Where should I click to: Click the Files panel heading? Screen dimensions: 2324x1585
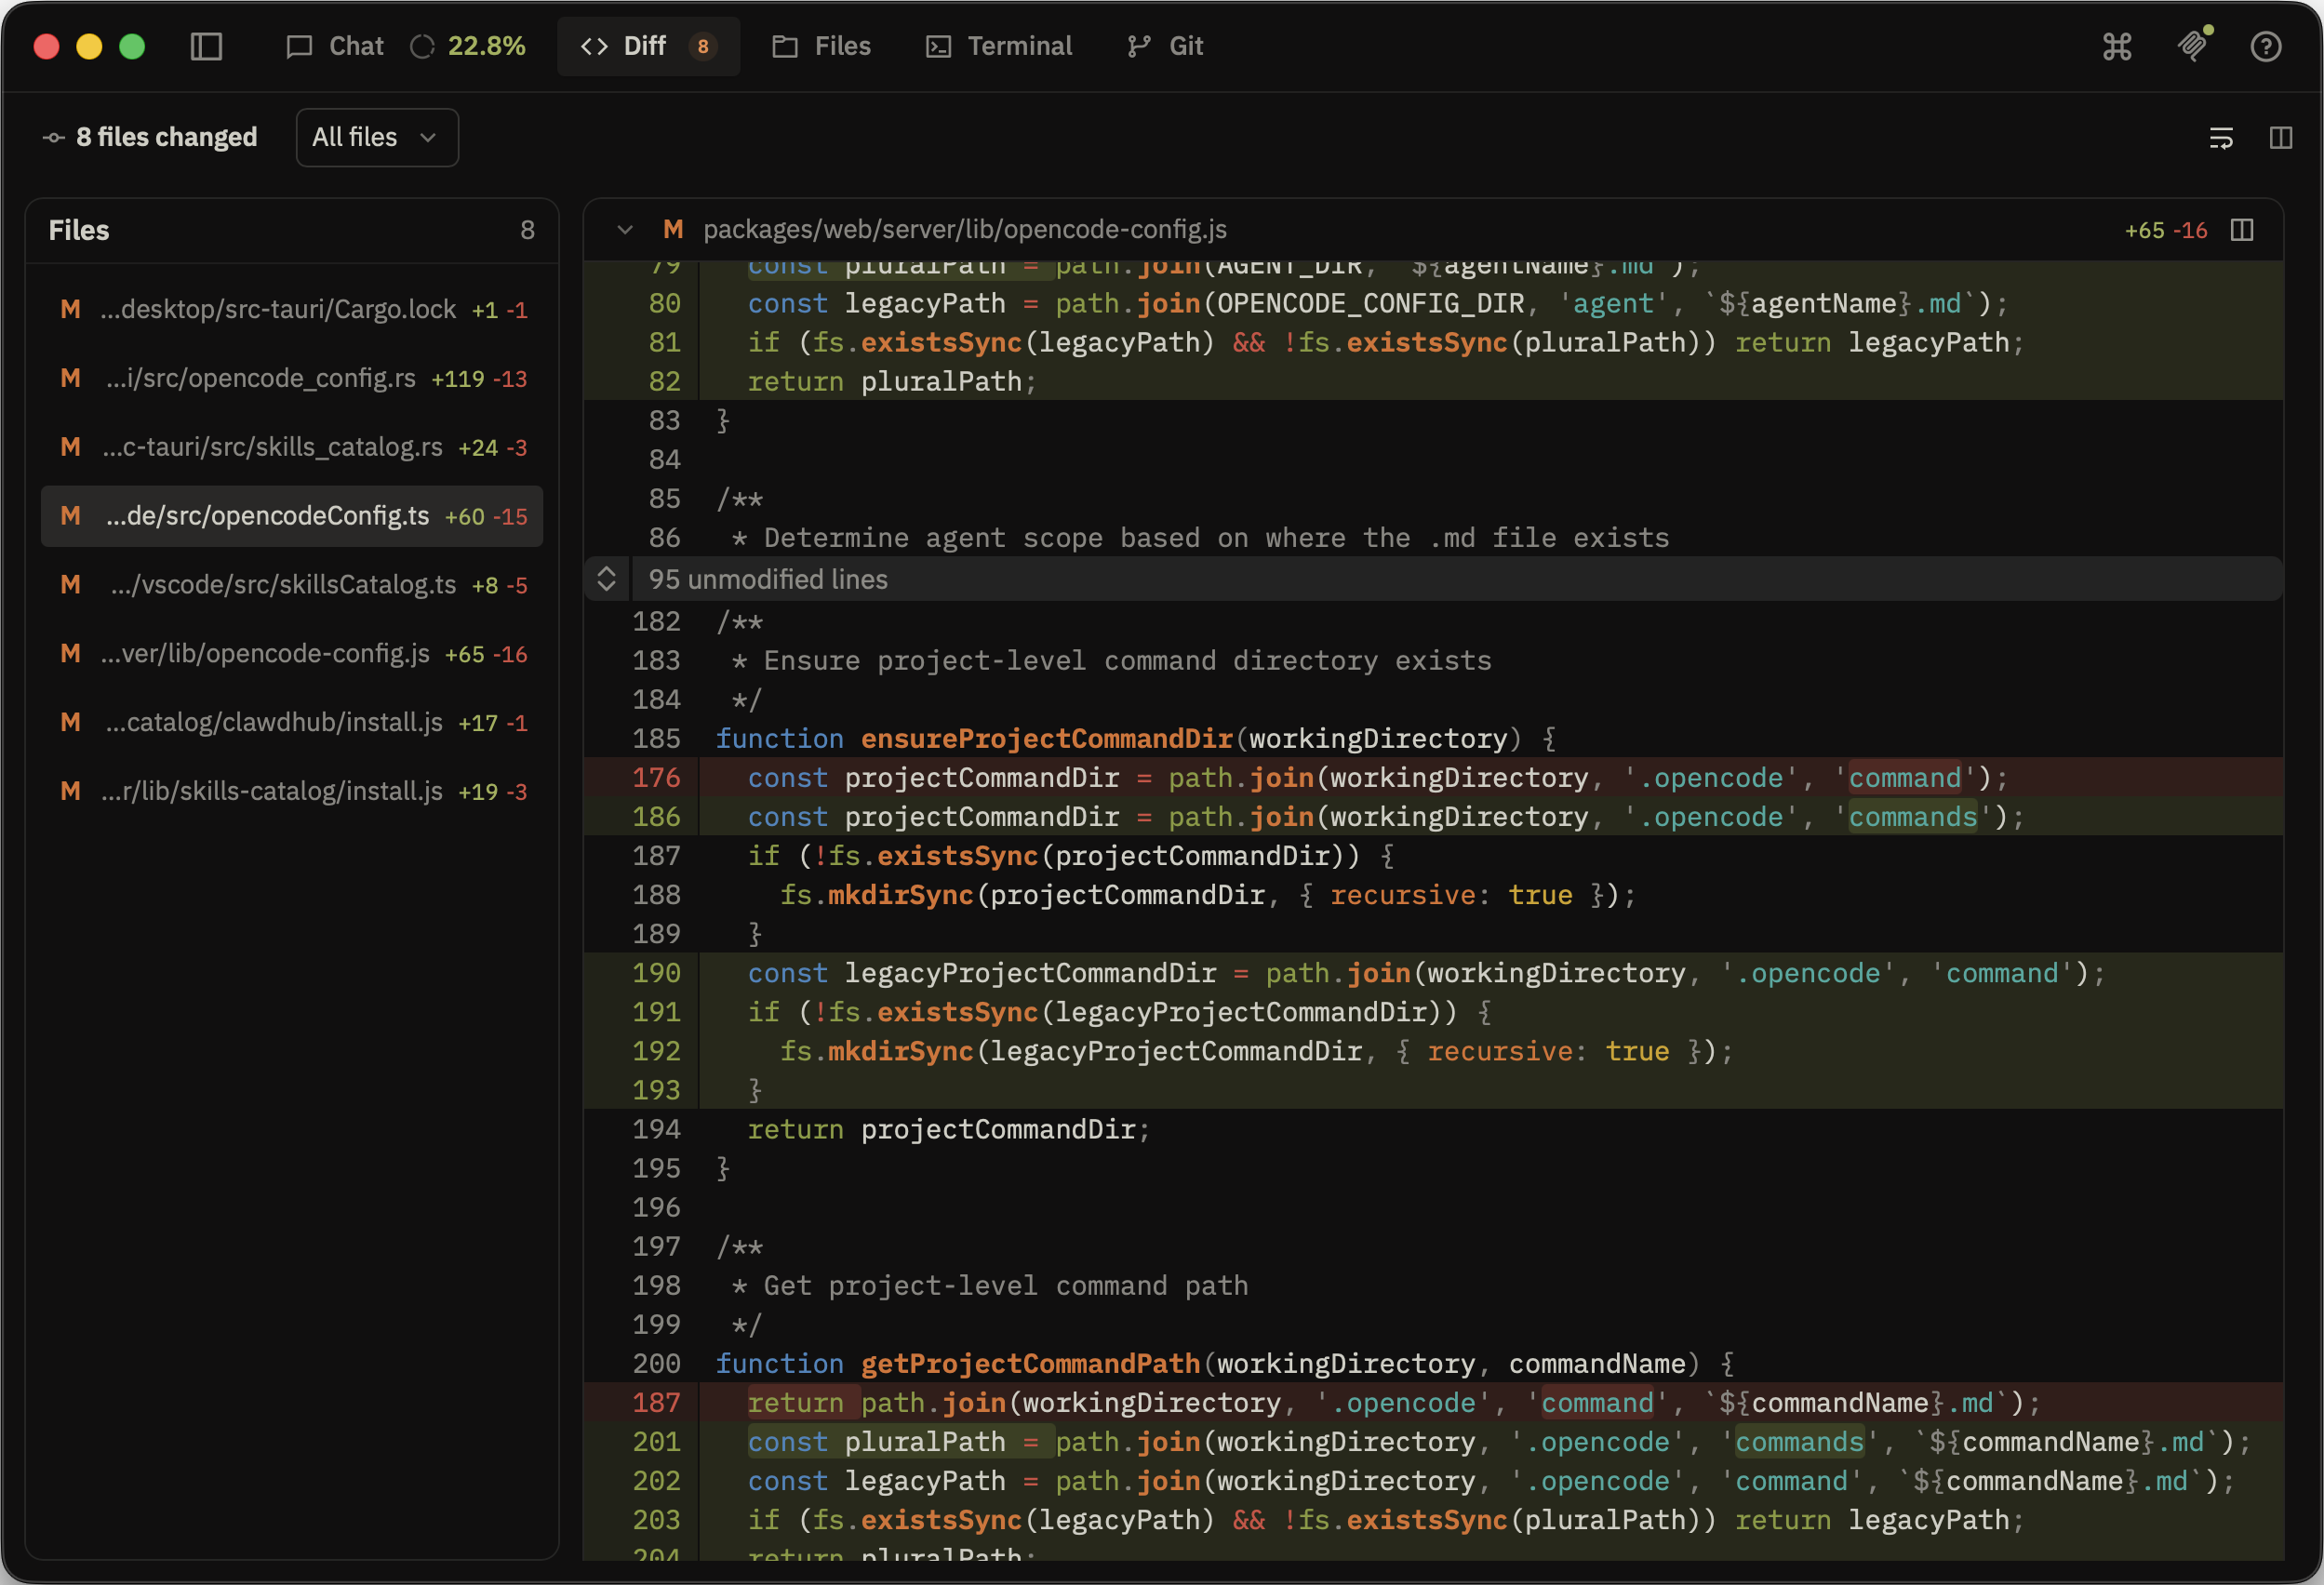tap(79, 230)
